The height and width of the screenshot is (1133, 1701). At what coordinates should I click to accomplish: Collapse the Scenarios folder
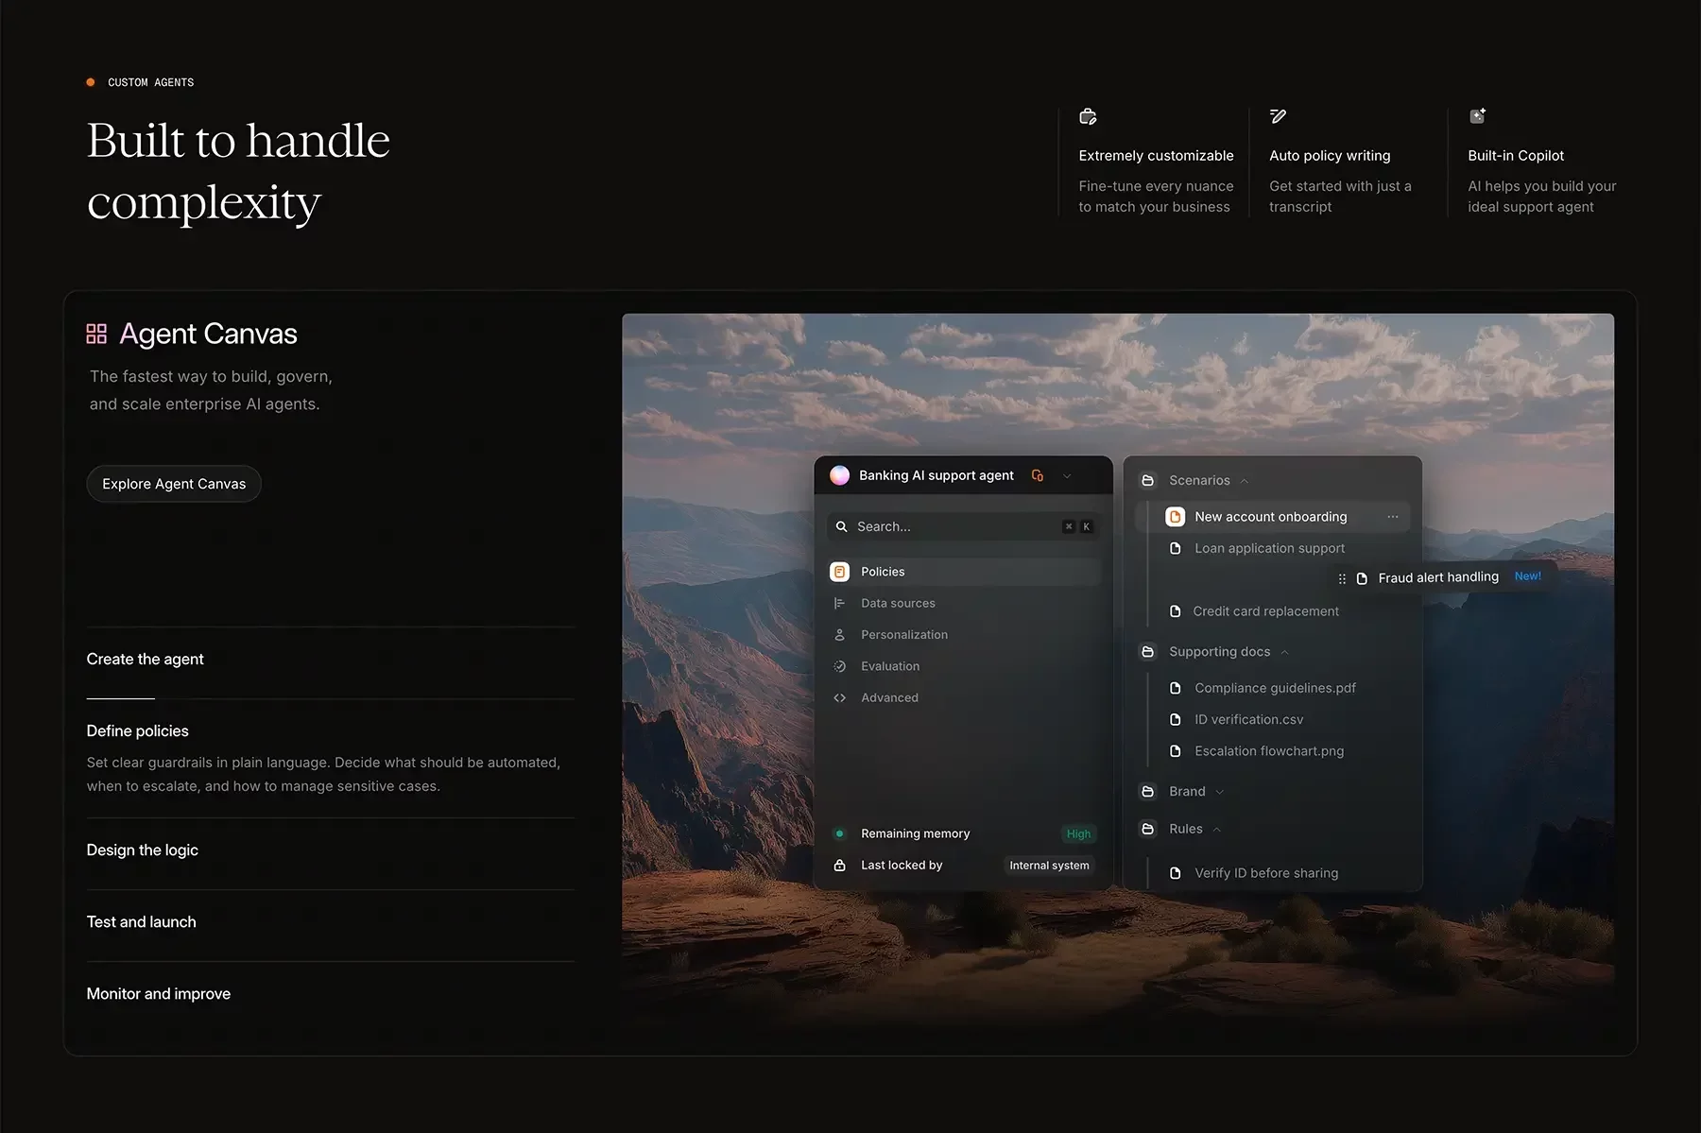[x=1244, y=481]
